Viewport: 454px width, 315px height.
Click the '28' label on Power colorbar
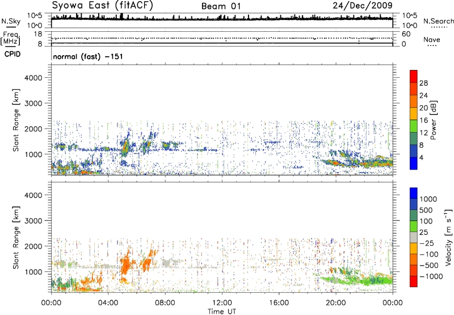coord(423,83)
